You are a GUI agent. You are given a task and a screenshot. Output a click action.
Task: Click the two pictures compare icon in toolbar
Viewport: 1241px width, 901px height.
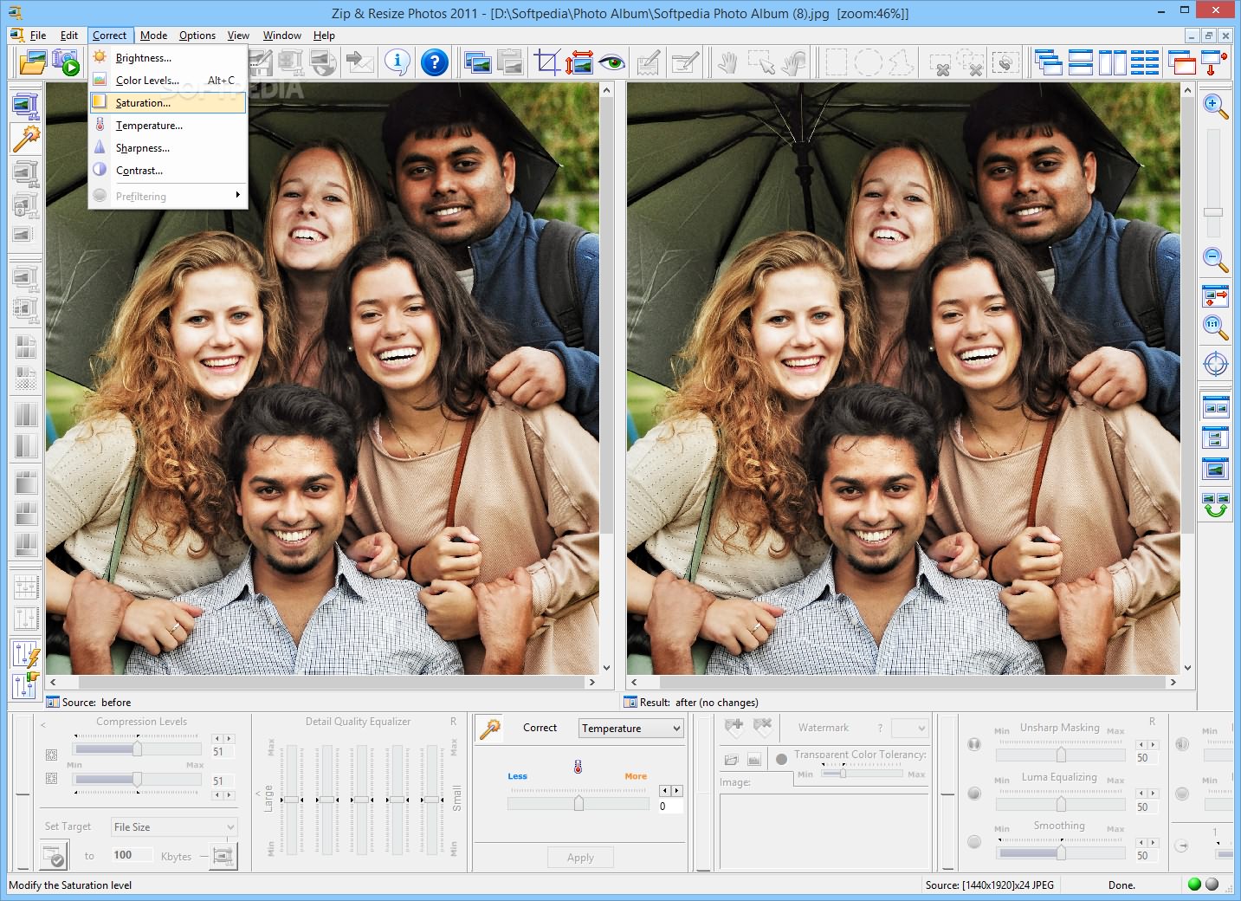tap(477, 62)
